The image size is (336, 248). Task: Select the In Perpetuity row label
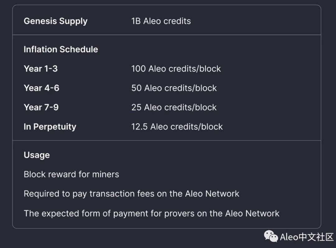[x=50, y=127]
